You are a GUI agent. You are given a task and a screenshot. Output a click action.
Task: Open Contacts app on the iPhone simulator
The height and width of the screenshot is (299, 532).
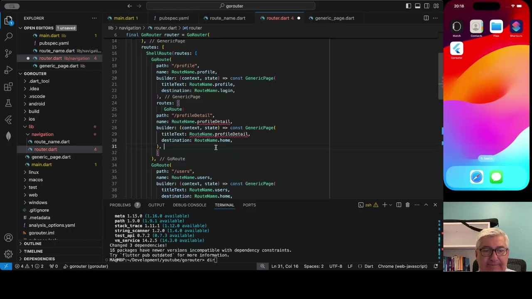coord(476,29)
